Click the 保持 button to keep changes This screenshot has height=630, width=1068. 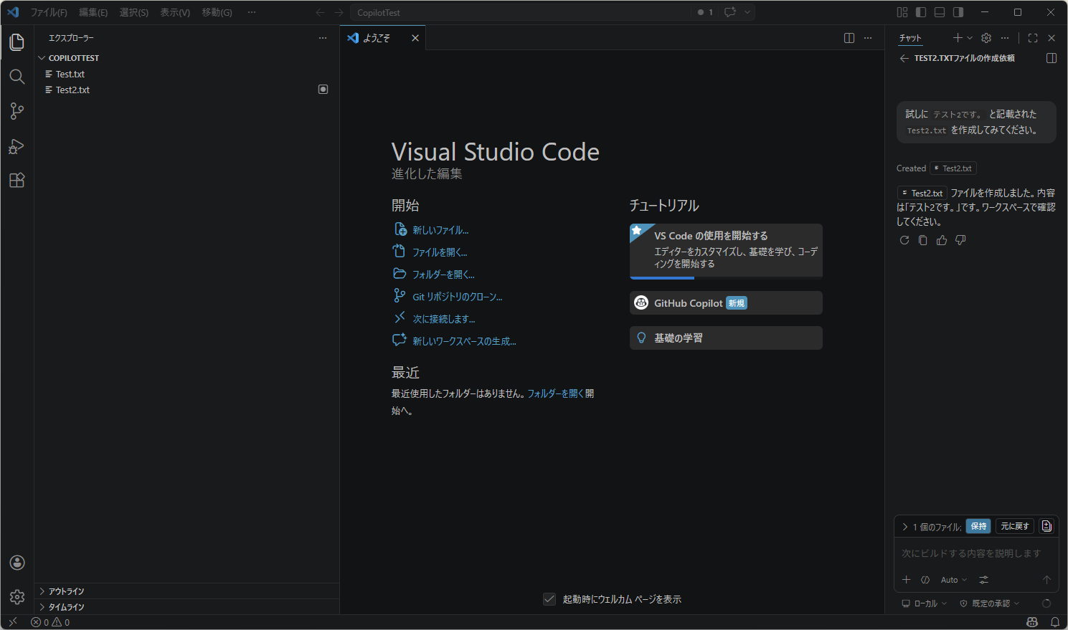[x=978, y=526]
